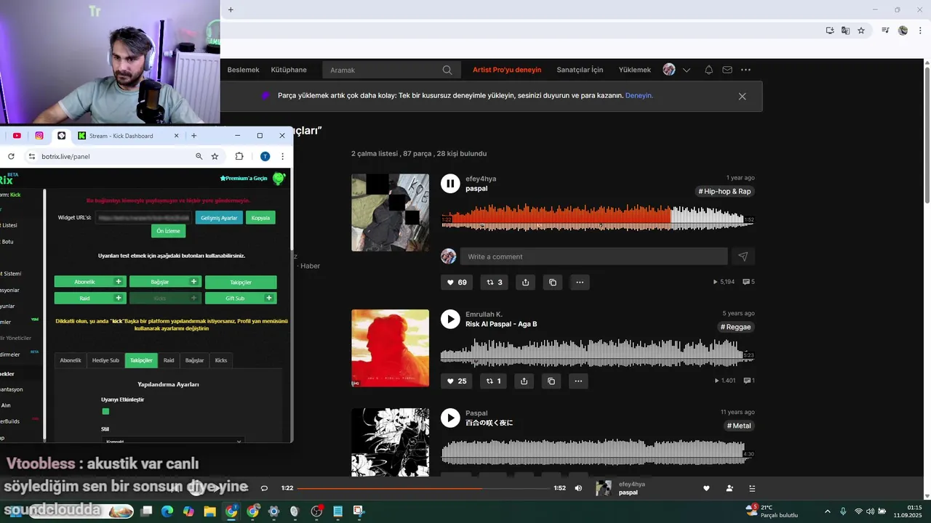Open zoom magnifier in Botrix address bar
This screenshot has height=523, width=931.
coord(199,156)
